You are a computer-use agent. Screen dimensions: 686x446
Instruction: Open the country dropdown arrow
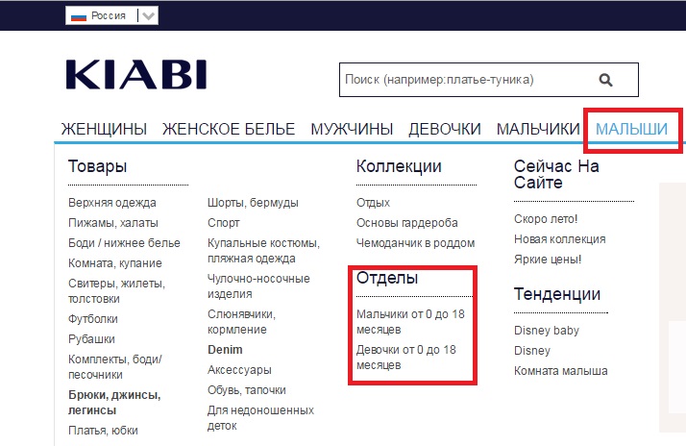click(x=148, y=15)
